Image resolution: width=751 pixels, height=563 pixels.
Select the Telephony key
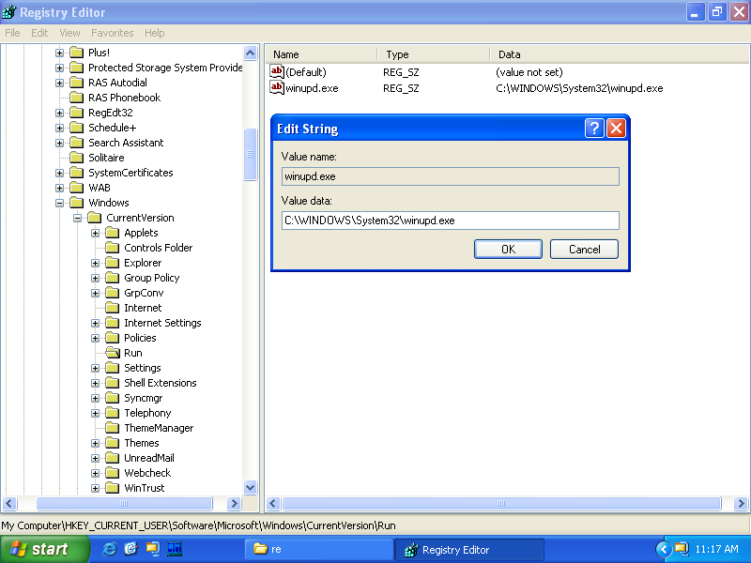[x=147, y=413]
